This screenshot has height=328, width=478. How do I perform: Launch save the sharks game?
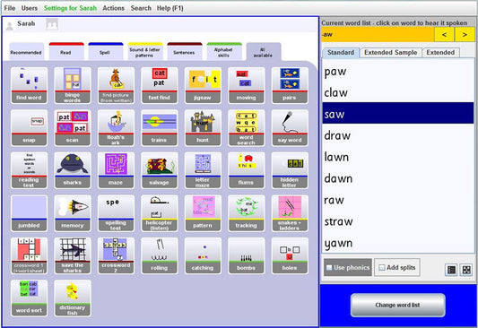(73, 255)
